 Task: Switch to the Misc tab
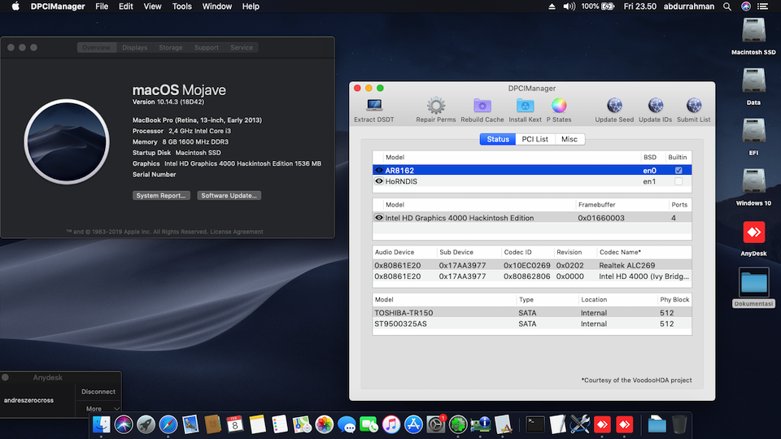coord(569,139)
